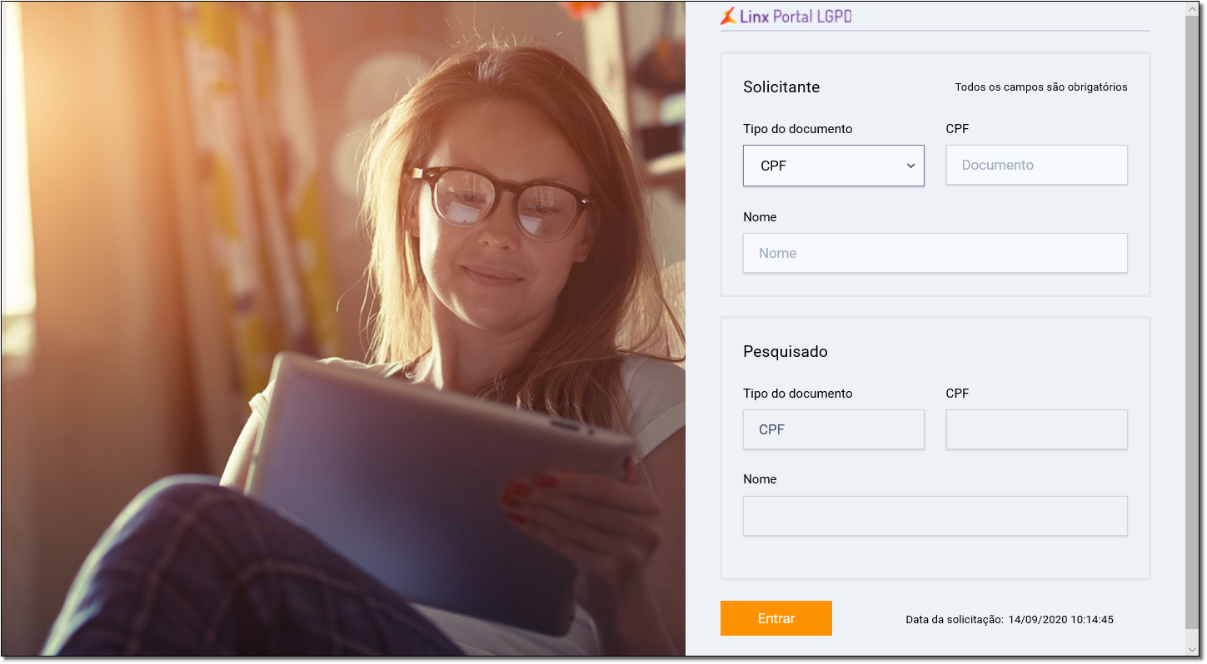The width and height of the screenshot is (1207, 664).
Task: Click the Solicitante Nome input field
Action: 935,253
